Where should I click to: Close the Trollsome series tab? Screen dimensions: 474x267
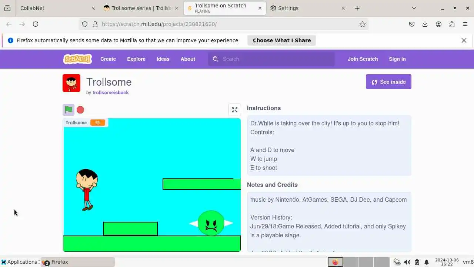(x=176, y=8)
